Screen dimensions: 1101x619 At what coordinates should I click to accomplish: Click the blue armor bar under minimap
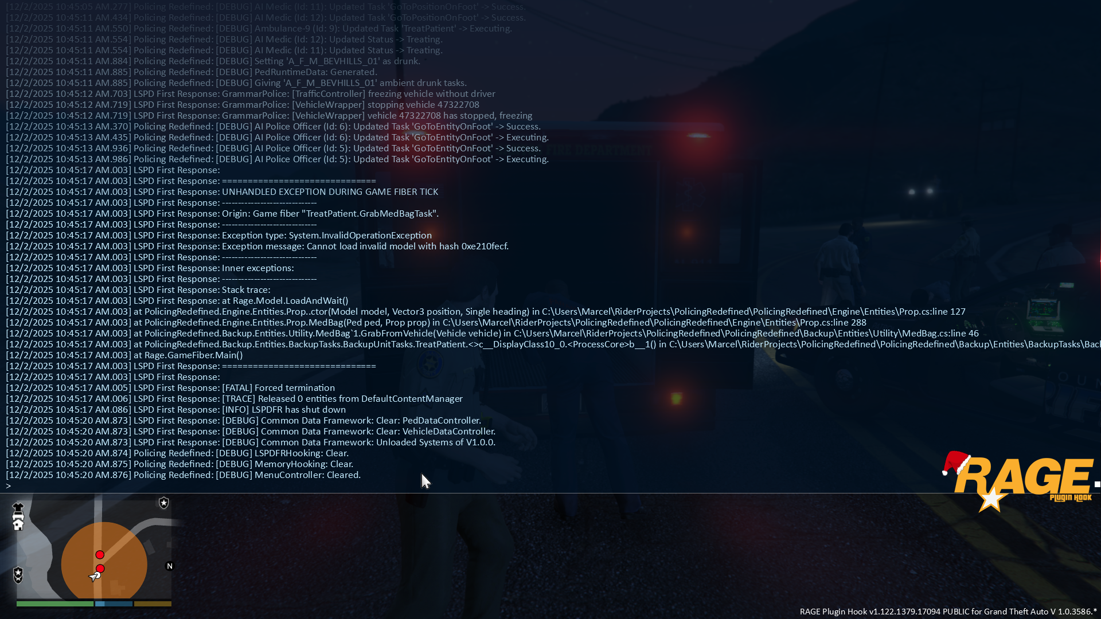(x=114, y=604)
